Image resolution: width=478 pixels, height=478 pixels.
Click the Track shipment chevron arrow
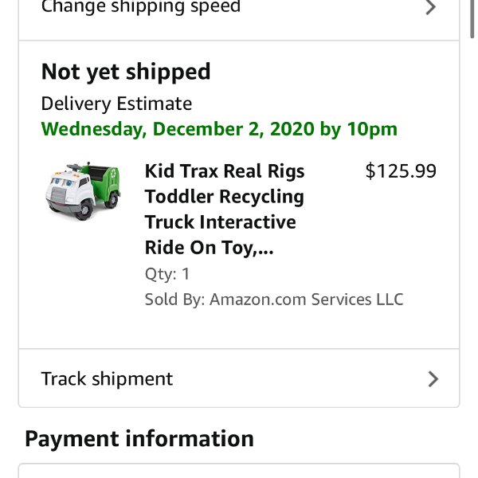pyautogui.click(x=433, y=379)
